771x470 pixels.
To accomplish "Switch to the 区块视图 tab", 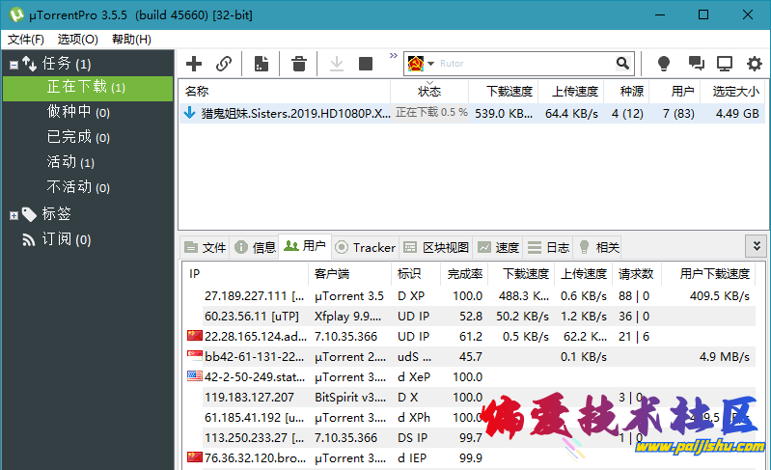I will click(x=436, y=247).
